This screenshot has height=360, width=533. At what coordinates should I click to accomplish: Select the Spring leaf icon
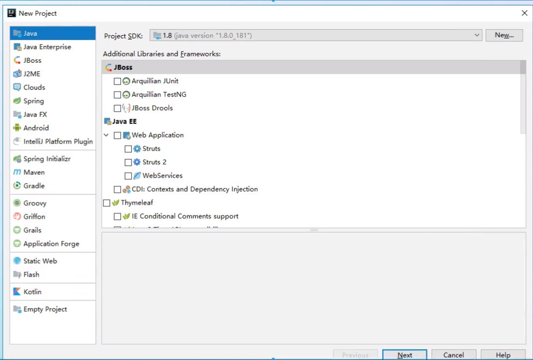17,101
